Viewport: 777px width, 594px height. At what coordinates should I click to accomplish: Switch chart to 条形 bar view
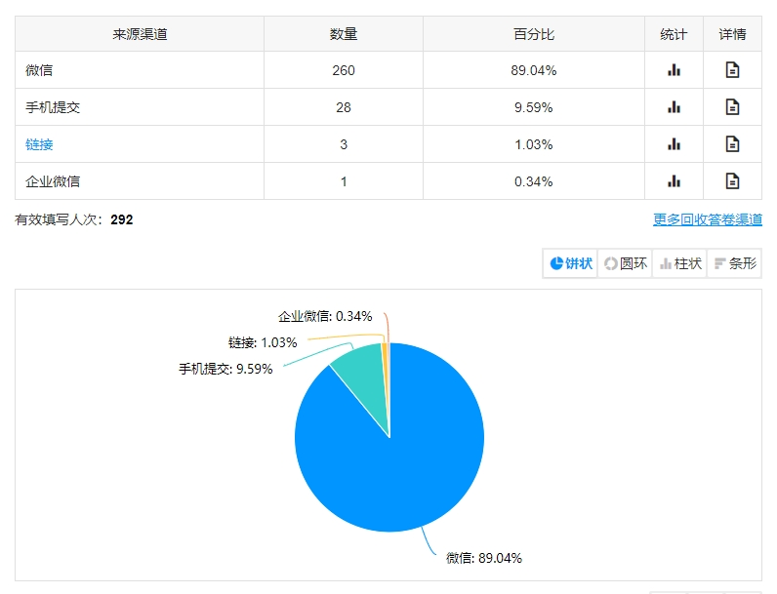[735, 263]
